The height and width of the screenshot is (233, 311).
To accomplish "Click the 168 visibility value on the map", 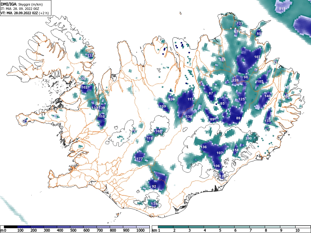I will pos(158,131).
